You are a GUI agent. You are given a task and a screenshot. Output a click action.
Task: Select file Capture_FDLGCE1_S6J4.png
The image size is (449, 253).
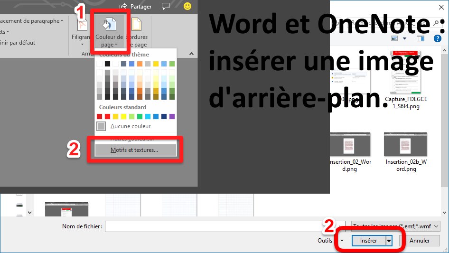(406, 80)
